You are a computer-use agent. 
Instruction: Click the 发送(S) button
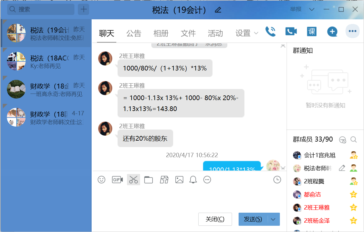coord(253,219)
